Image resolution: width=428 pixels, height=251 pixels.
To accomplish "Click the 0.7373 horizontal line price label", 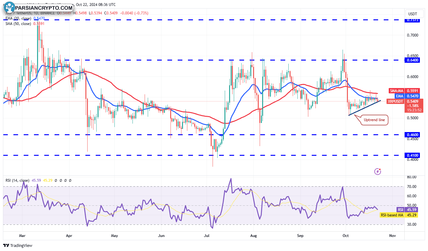I will 412,20.
